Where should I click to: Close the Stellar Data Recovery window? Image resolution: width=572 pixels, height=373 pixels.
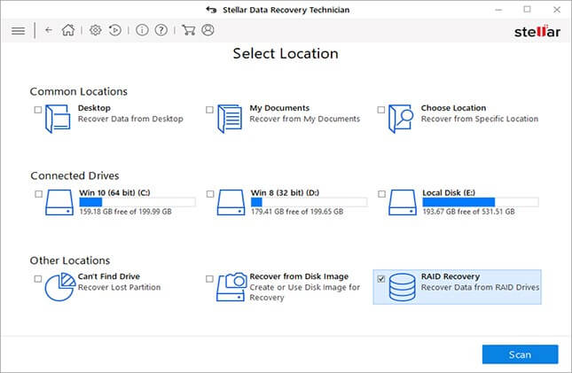tap(557, 10)
